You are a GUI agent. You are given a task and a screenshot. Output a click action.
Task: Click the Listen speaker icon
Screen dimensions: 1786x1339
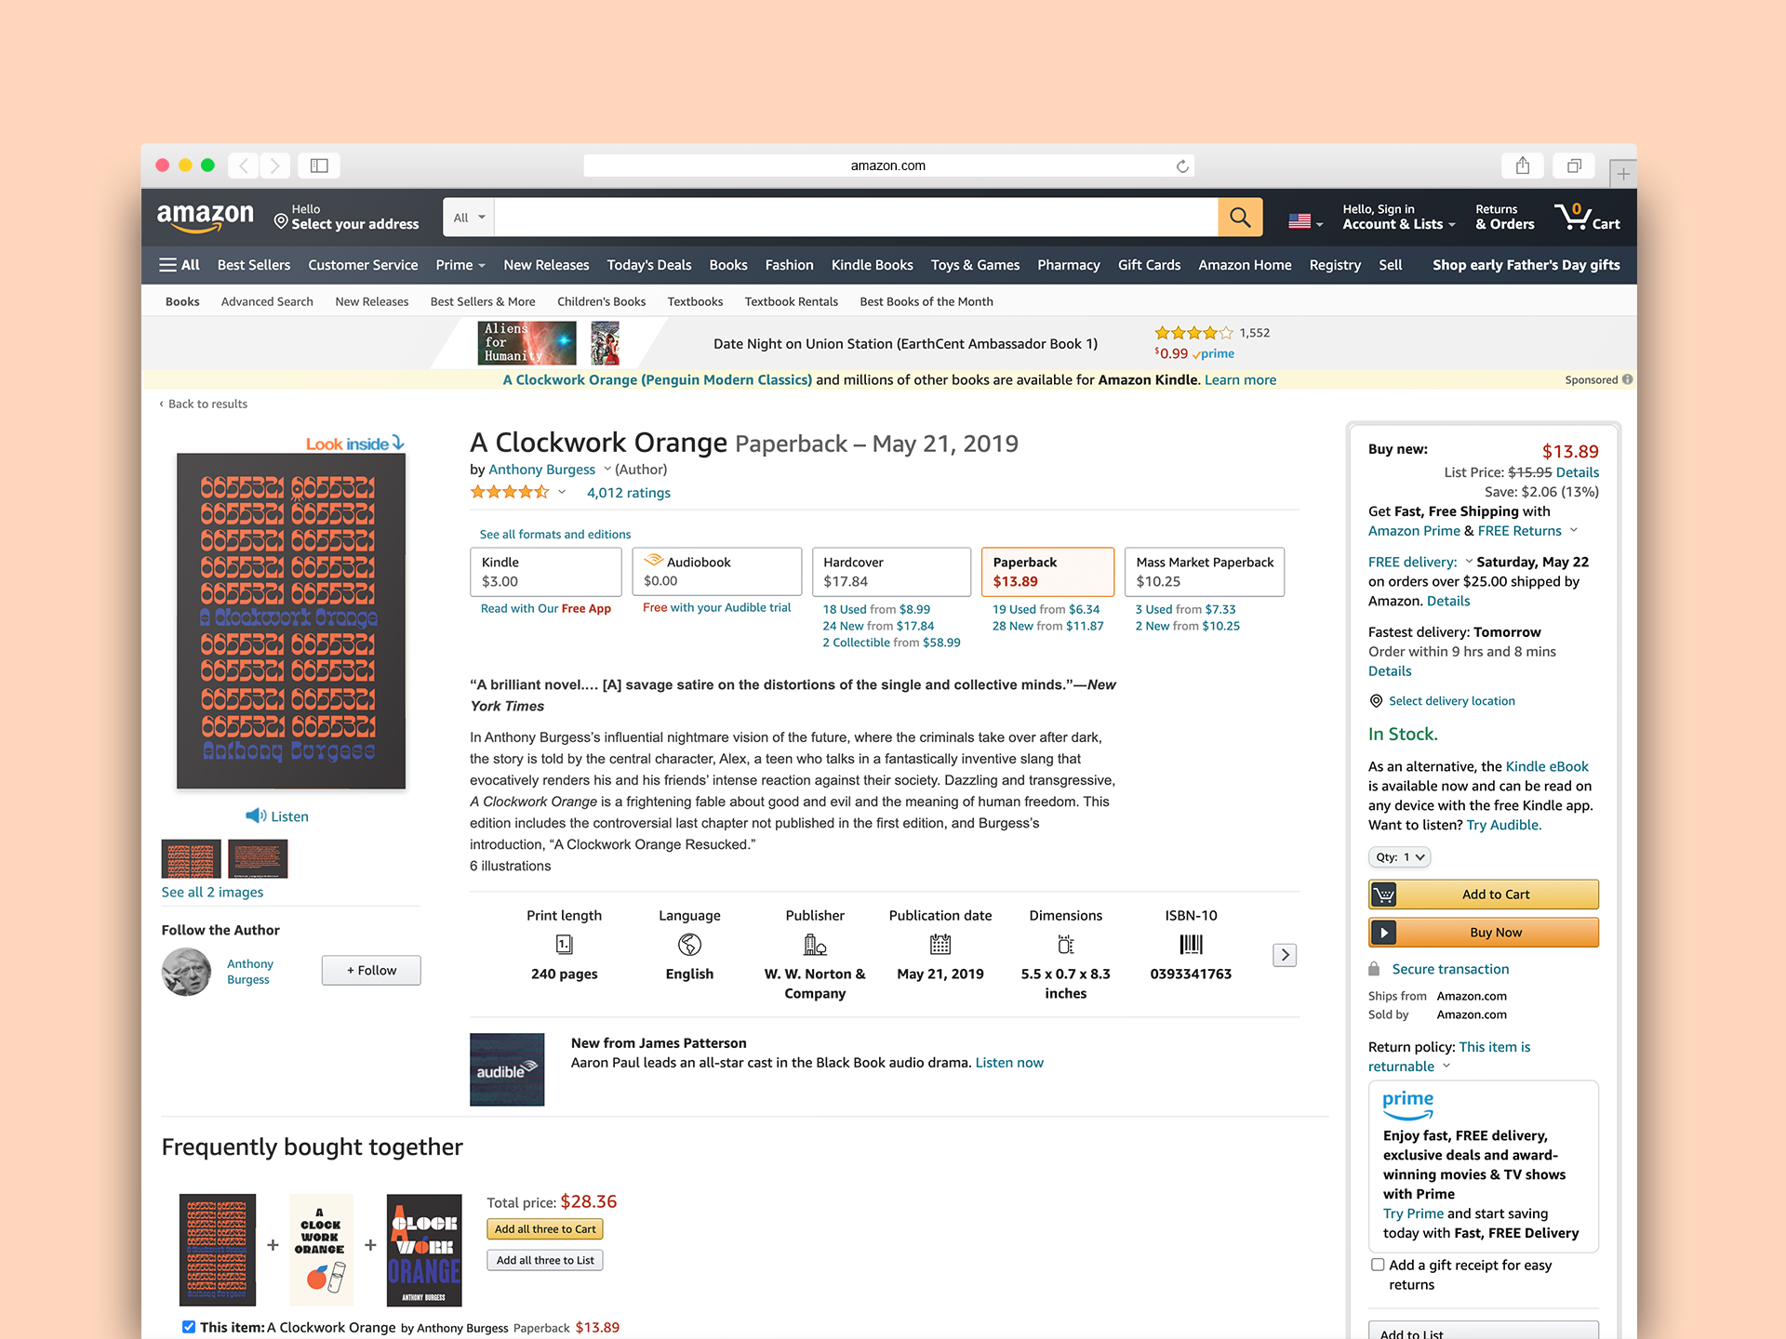pos(255,815)
